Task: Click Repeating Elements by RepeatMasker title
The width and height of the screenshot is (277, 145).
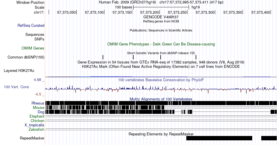Action: (161, 134)
